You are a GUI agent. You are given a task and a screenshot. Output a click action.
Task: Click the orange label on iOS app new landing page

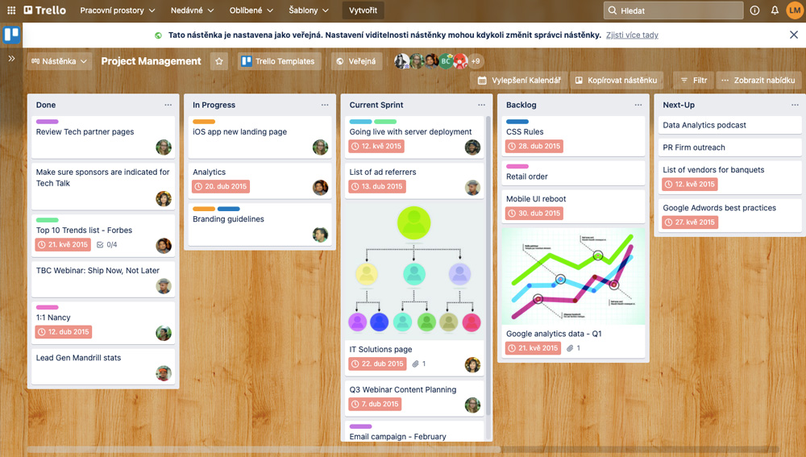click(x=204, y=122)
